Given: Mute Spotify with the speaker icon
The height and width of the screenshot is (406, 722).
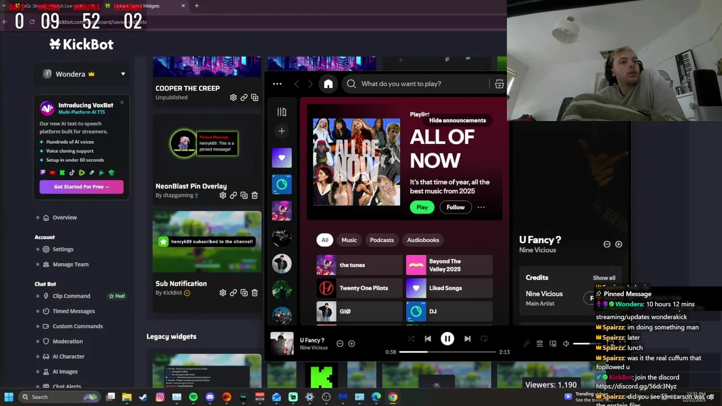Looking at the screenshot, I should (x=566, y=343).
